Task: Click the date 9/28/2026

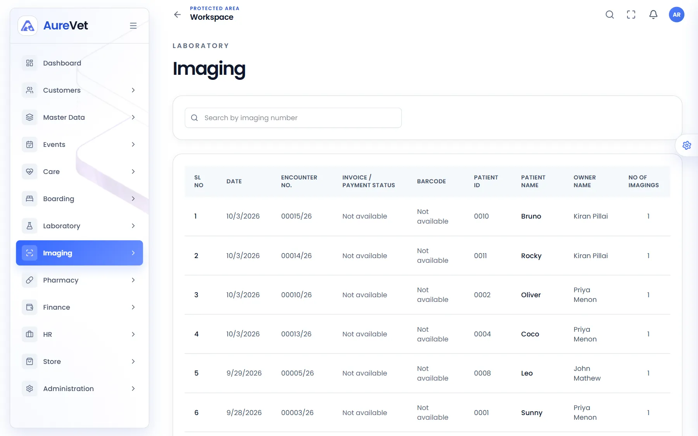Action: click(x=244, y=413)
